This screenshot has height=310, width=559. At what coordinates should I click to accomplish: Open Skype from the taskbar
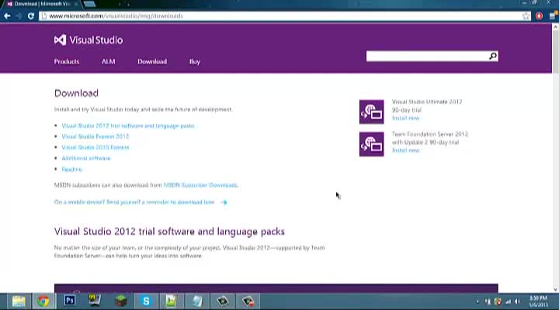click(146, 301)
